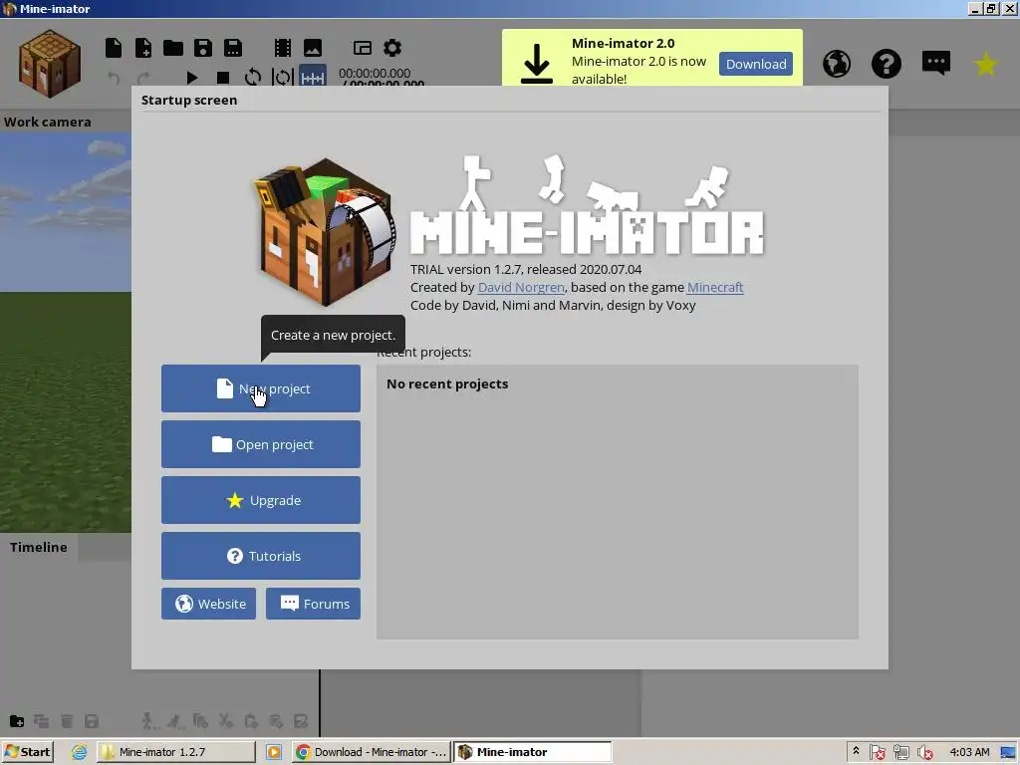Play the animation with the play button

pos(192,78)
